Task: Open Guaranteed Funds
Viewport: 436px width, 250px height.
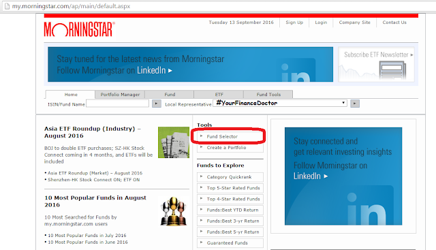Action: (230, 243)
